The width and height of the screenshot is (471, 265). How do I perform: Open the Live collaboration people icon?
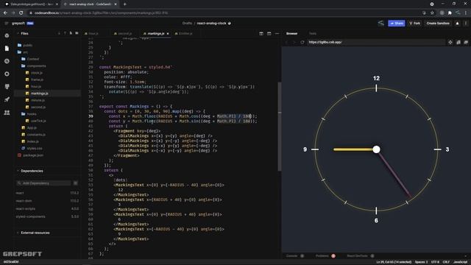pyautogui.click(x=7, y=113)
